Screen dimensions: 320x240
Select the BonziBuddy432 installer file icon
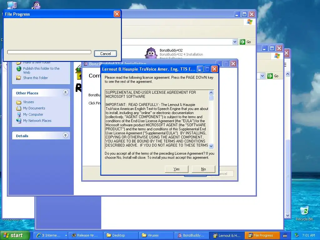151,53
